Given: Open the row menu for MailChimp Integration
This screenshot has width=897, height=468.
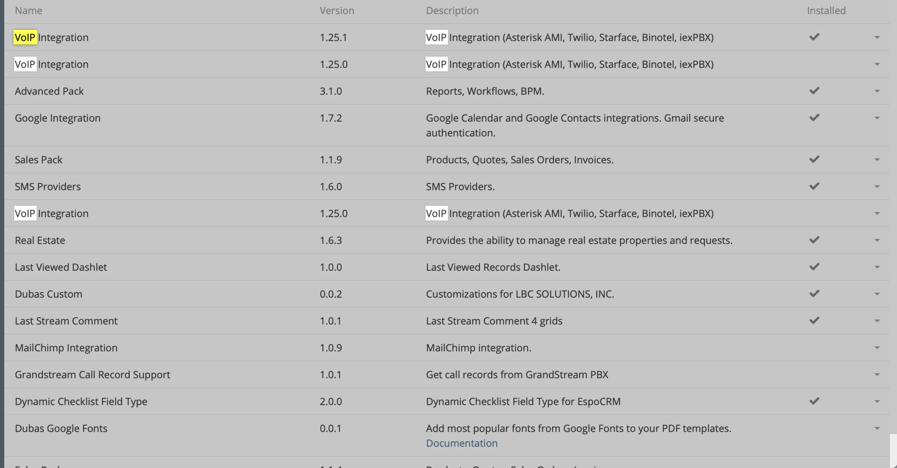Looking at the screenshot, I should (x=877, y=348).
